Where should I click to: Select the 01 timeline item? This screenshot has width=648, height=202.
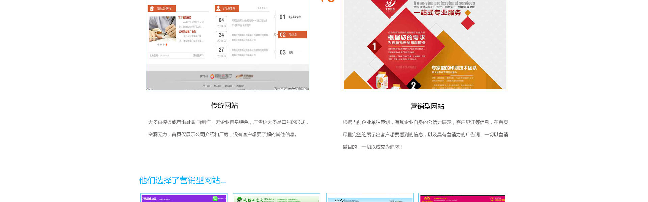coord(290,17)
